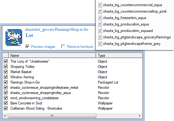
Task: Select Craftsman Wood Siding - Shortcake name
Action: tap(36, 108)
